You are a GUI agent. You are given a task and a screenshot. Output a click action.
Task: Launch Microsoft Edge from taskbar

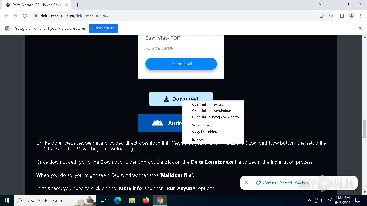(x=118, y=200)
